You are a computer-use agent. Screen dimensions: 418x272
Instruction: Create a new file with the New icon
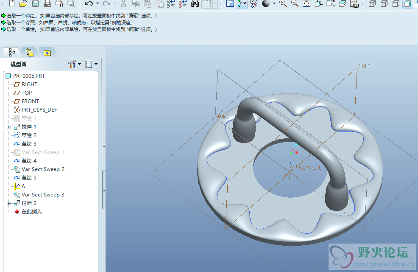(12, 3)
